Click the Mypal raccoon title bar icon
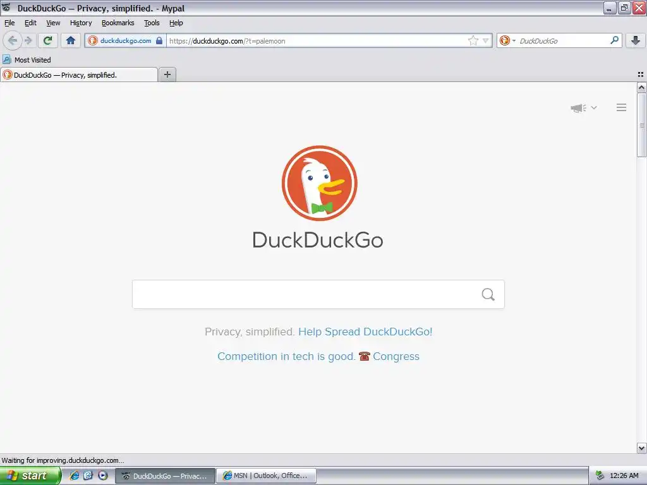 [x=6, y=8]
